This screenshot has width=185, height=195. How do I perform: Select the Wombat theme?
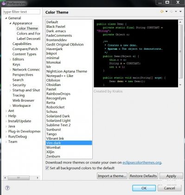[53, 147]
